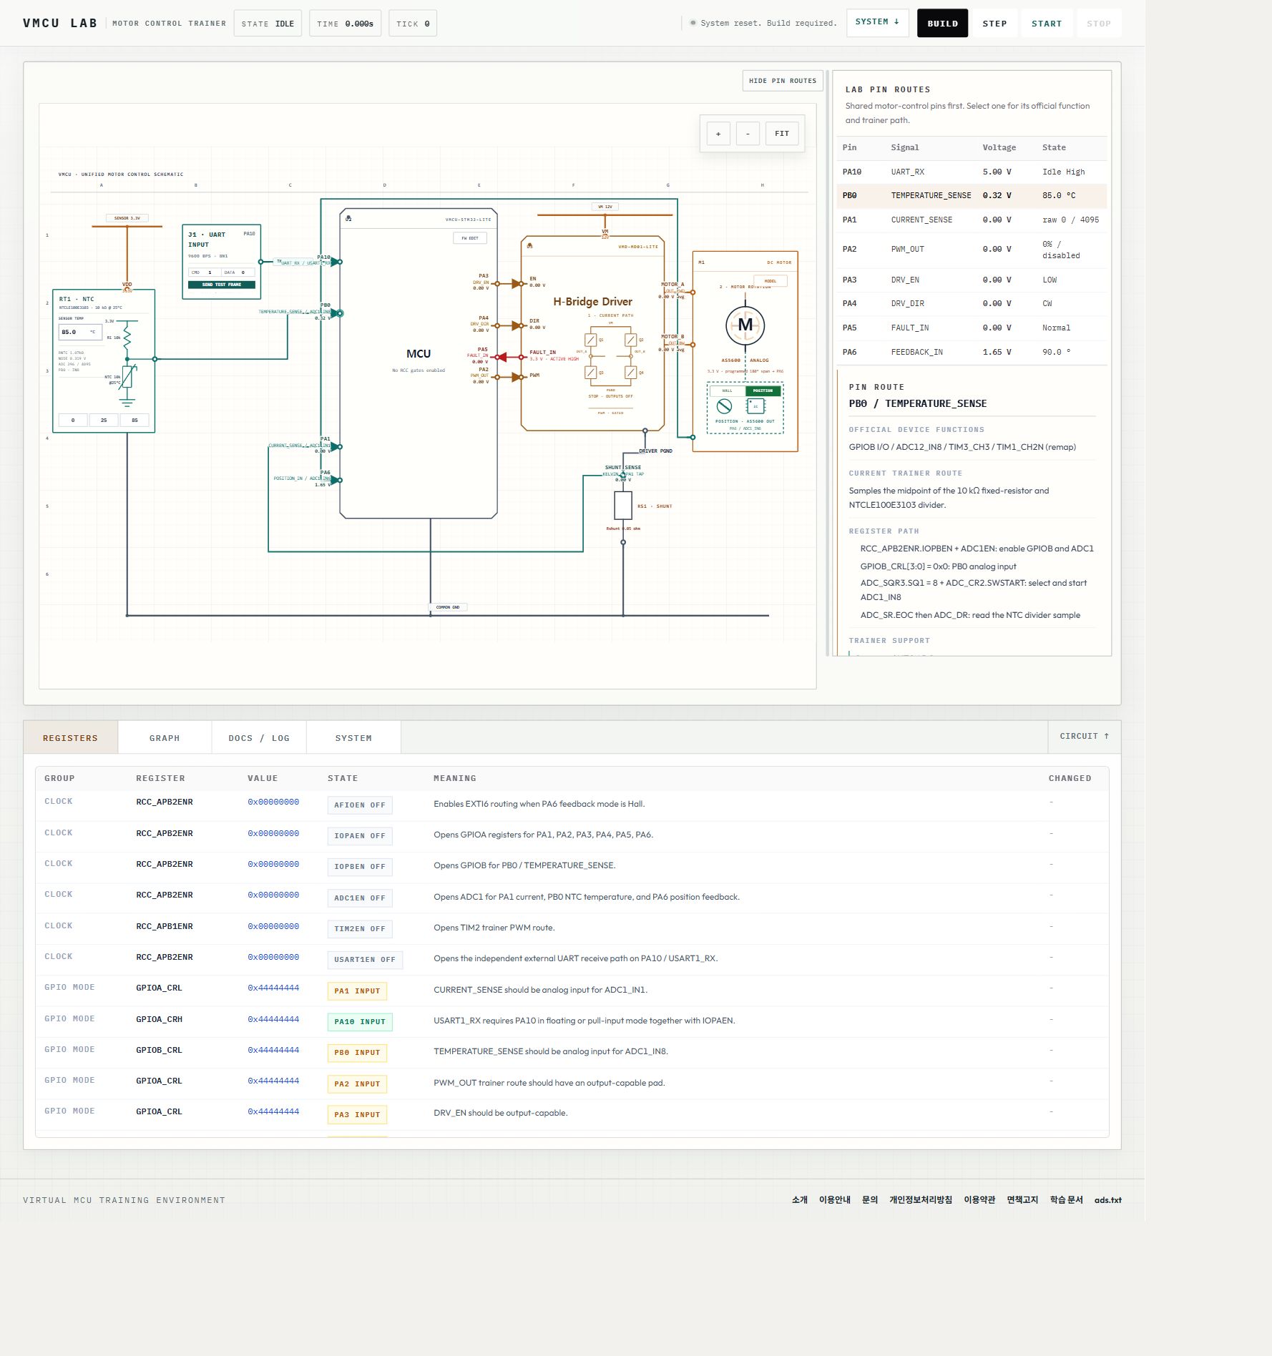Switch to the GRAPH tab

click(x=165, y=738)
